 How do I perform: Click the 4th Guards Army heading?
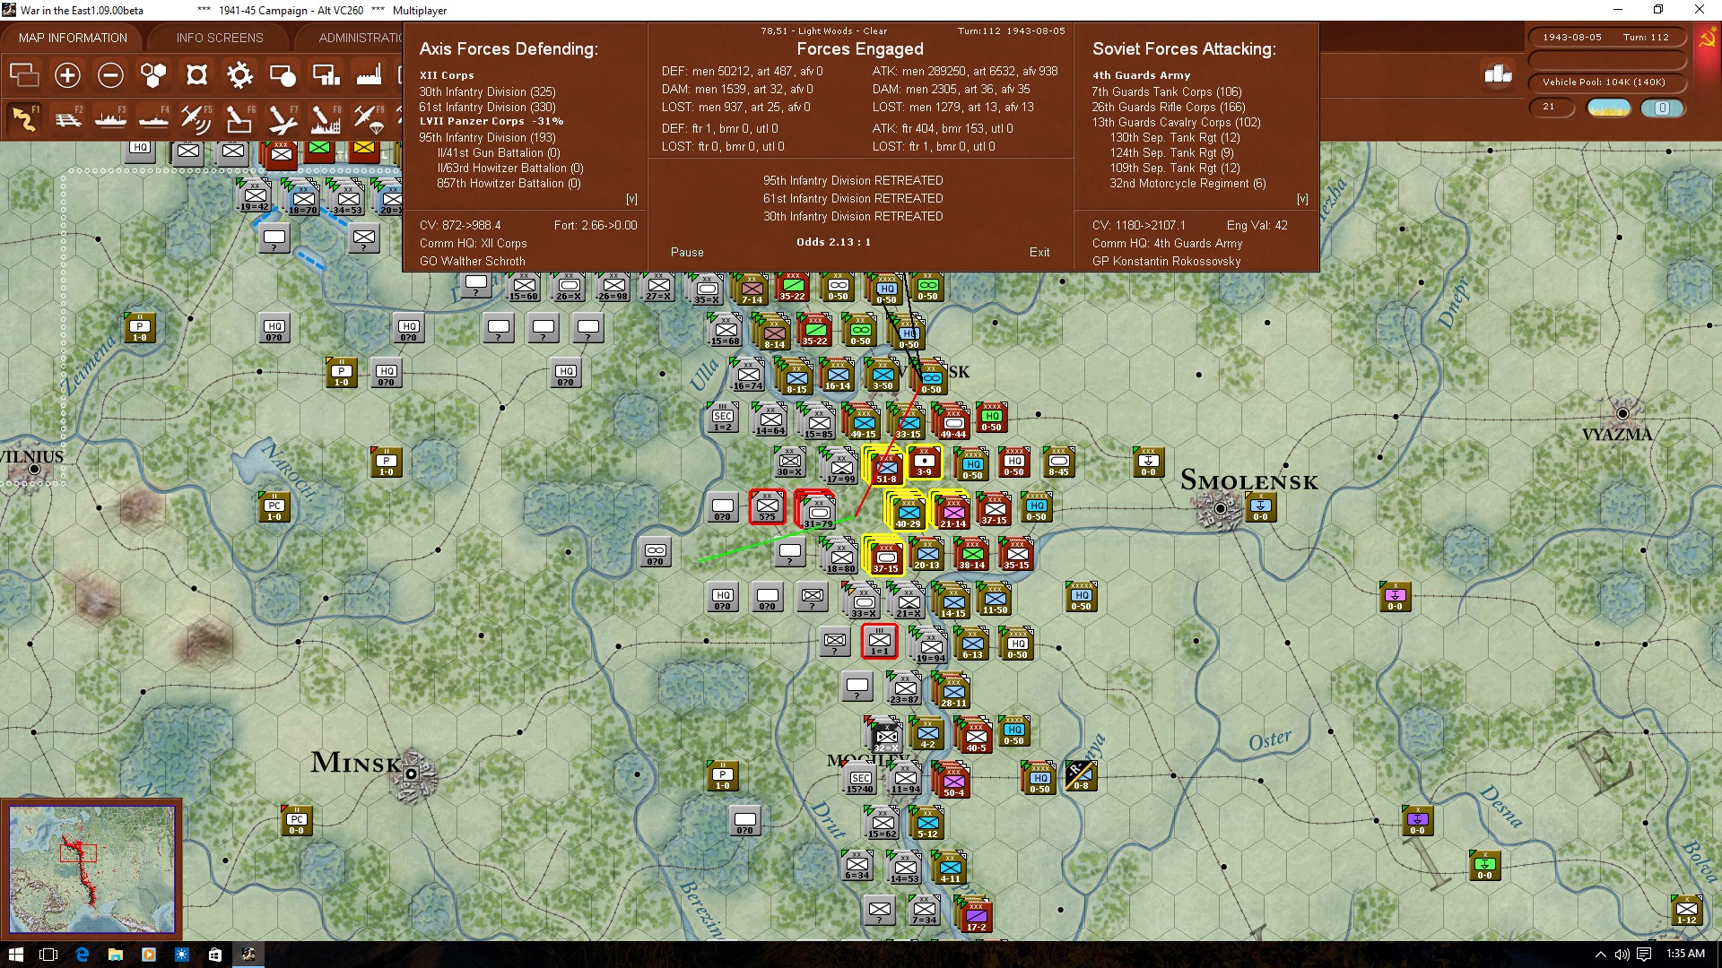(1141, 75)
